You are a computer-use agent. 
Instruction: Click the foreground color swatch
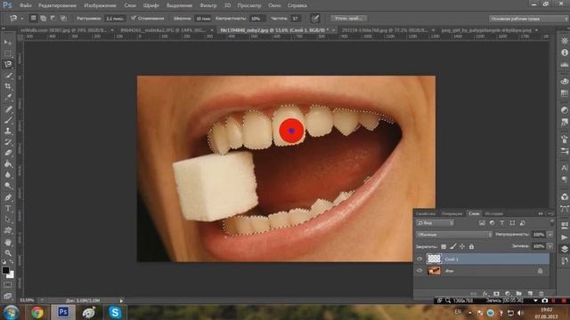[x=5, y=270]
